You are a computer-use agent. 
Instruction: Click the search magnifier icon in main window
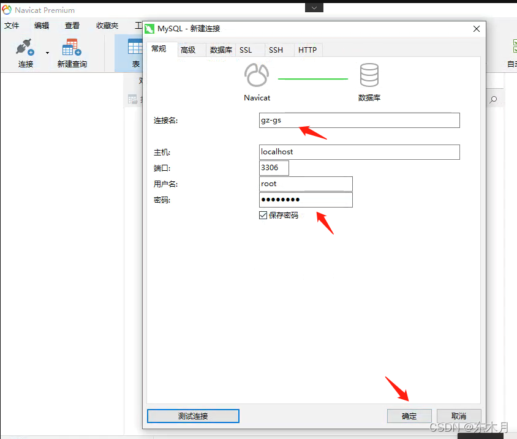[493, 100]
